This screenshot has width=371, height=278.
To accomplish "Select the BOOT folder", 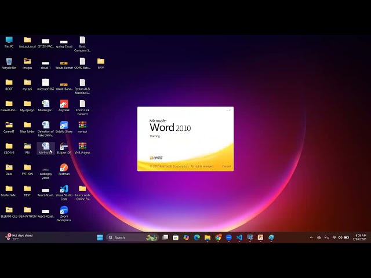I will coord(9,85).
